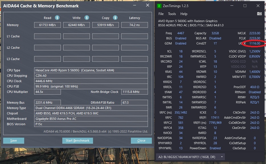The image size is (266, 164).
Task: Click the Freq value 4467 in ZenTimings
Action: click(181, 33)
